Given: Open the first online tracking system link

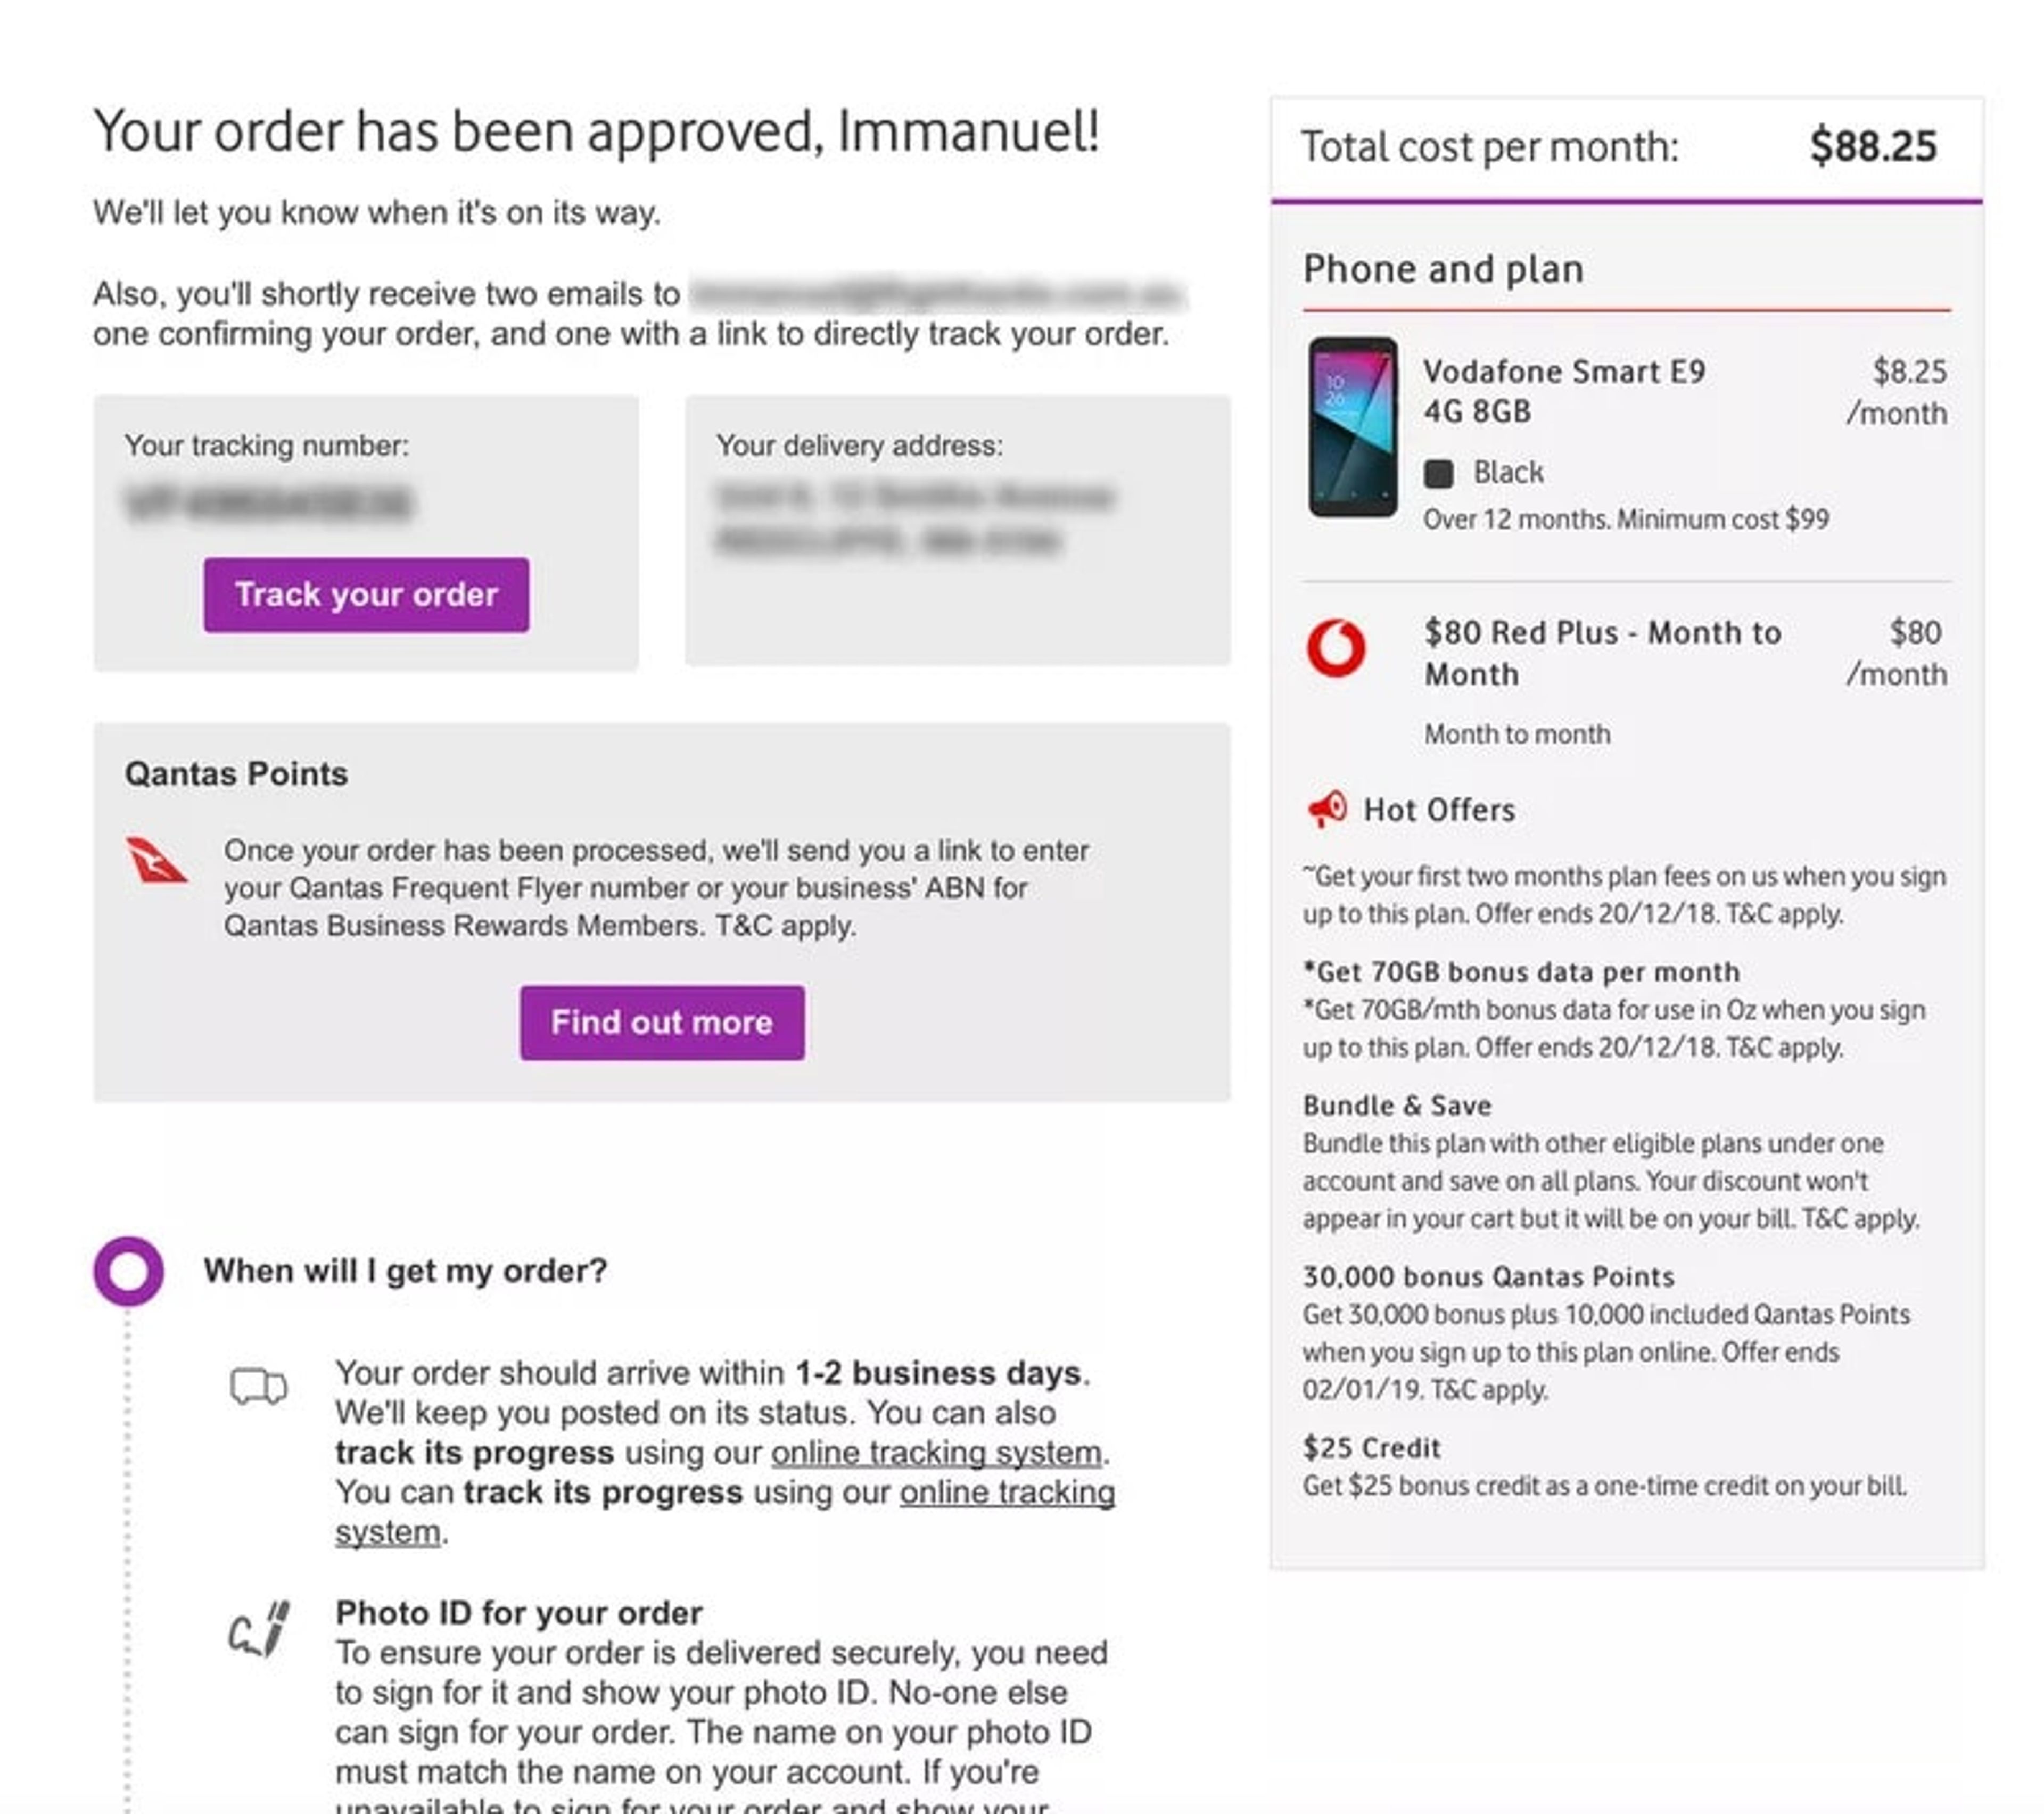Looking at the screenshot, I should (x=936, y=1452).
